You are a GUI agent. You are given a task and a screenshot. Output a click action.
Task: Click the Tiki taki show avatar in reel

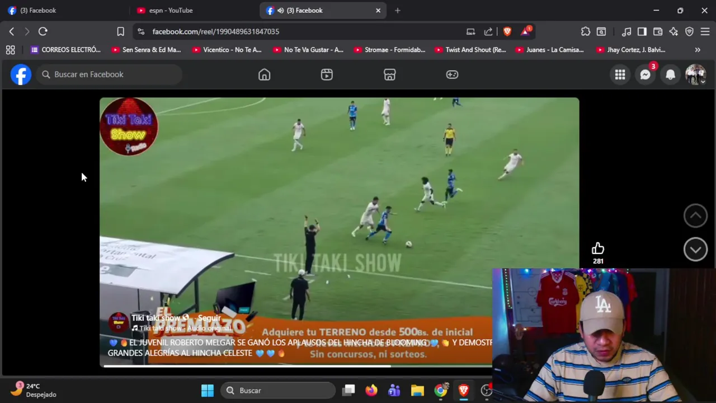pyautogui.click(x=118, y=322)
